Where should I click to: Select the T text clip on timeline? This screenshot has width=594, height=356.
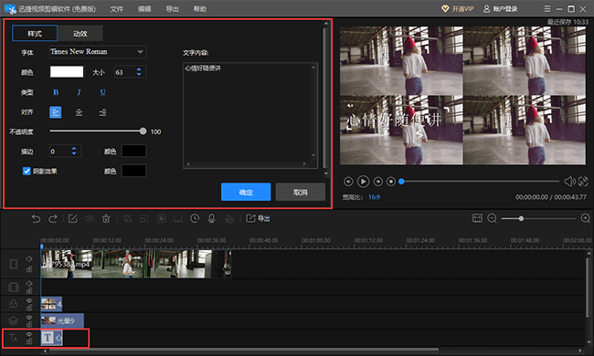(51, 338)
